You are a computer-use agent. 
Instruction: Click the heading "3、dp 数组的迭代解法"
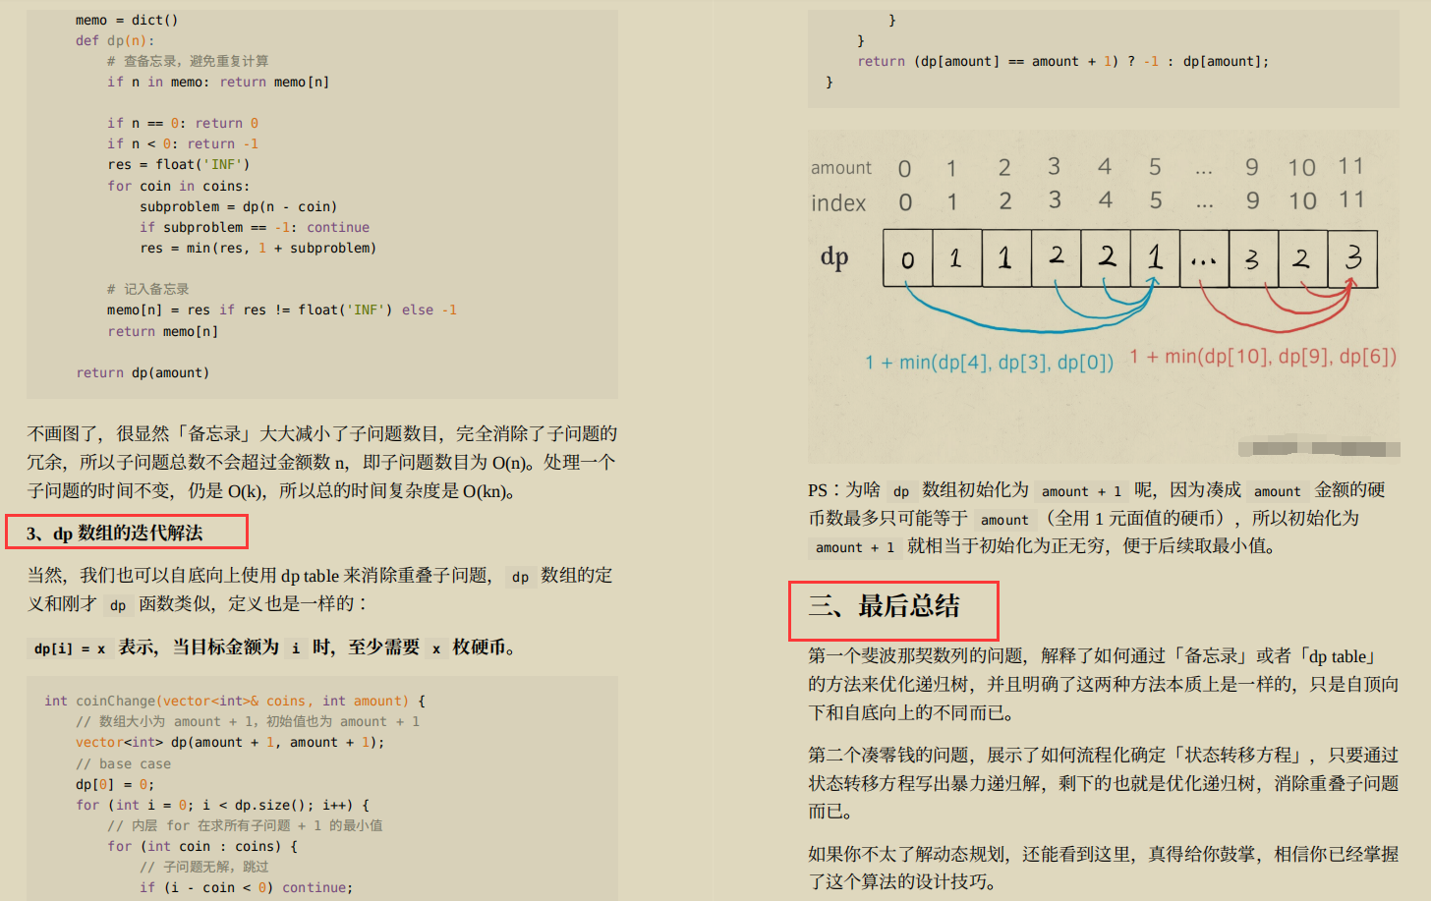pyautogui.click(x=115, y=533)
